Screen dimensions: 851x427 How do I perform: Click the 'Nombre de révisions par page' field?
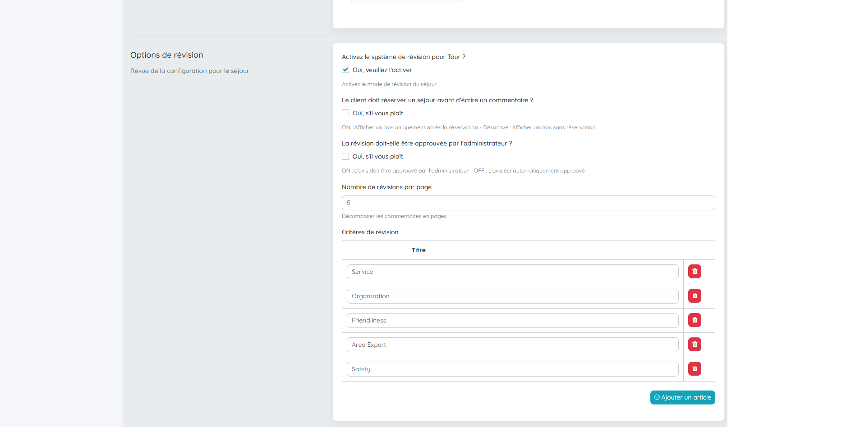pyautogui.click(x=528, y=203)
